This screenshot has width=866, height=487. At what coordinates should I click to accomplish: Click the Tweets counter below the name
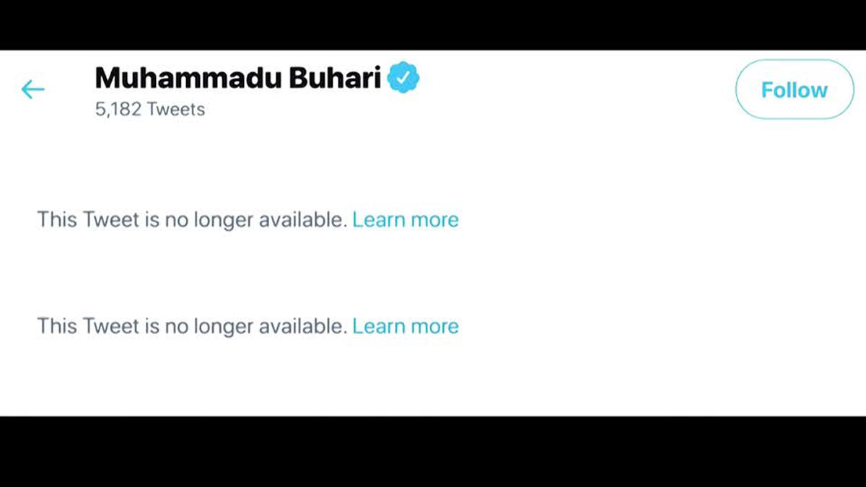pyautogui.click(x=150, y=110)
